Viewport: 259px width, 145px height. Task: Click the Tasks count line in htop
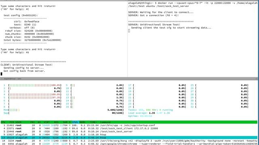tap(151, 110)
